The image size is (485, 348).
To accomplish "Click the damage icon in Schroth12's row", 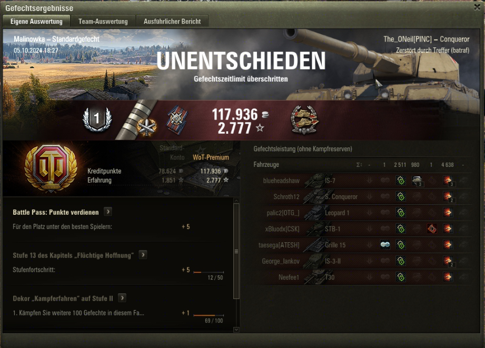I will pyautogui.click(x=448, y=197).
